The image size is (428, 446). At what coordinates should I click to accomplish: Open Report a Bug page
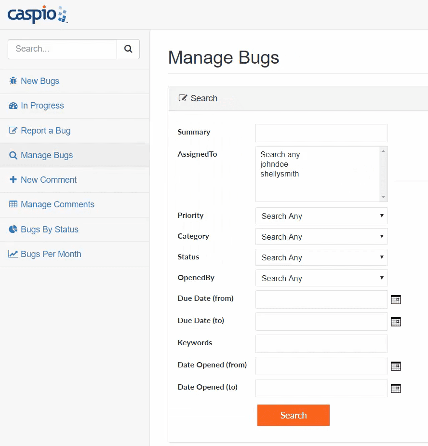45,131
